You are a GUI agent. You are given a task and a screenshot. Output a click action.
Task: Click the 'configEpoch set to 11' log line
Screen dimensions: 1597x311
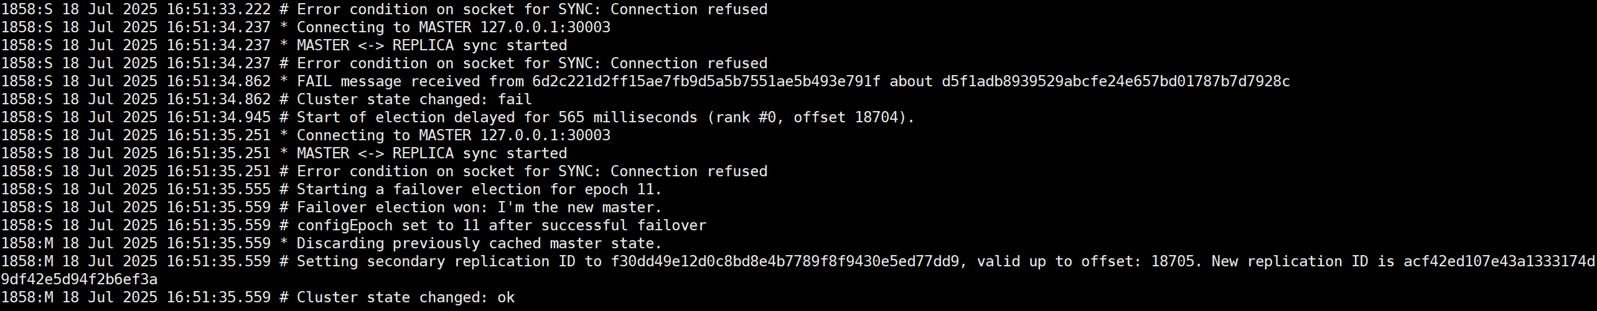click(x=354, y=225)
